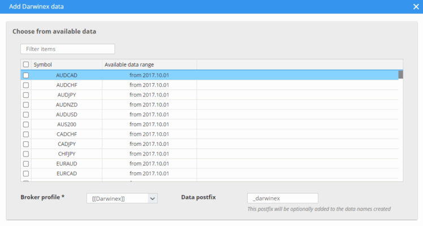Screen dimensions: 423x226
Task: Click the Available data range column header
Action: point(149,64)
